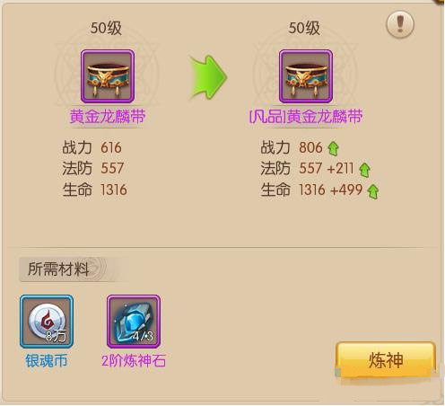
Task: Select the original 黄金龙麟带 belt icon
Action: pyautogui.click(x=108, y=76)
